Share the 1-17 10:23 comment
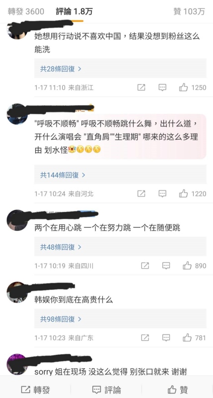Viewport: 213px width, 398px height. click(145, 338)
